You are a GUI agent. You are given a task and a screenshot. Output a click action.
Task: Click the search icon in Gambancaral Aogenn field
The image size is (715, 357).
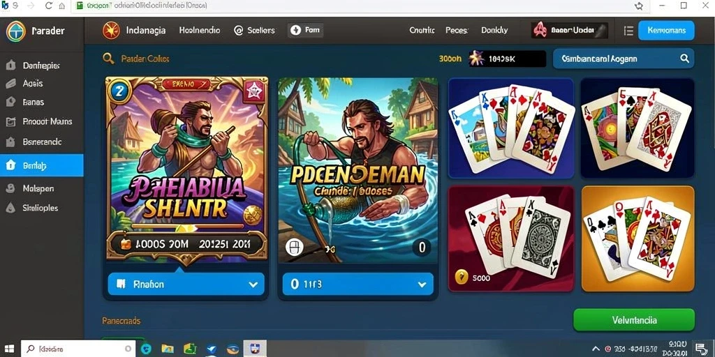(684, 59)
